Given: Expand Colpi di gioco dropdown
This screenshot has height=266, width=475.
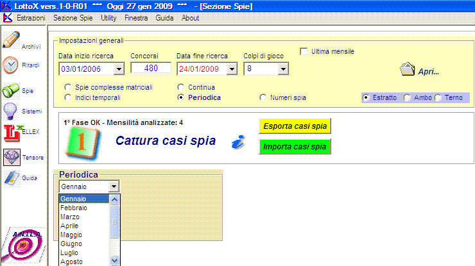Looking at the screenshot, I should click(x=283, y=69).
